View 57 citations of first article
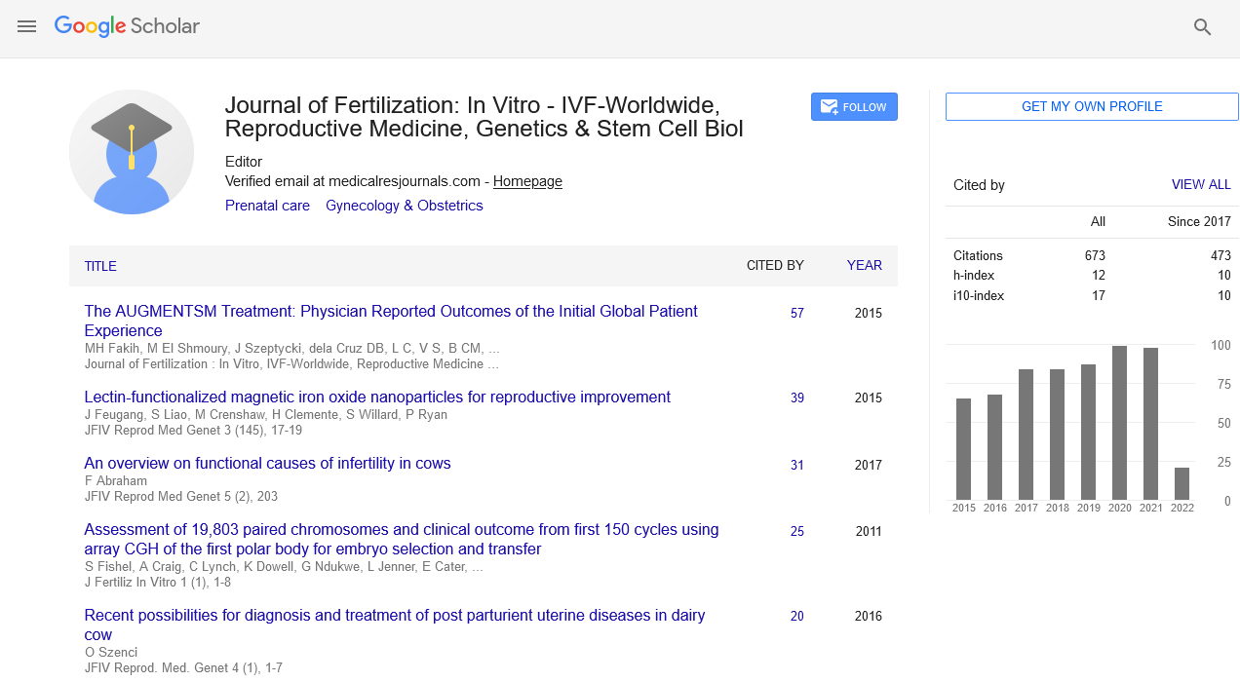 (x=796, y=314)
